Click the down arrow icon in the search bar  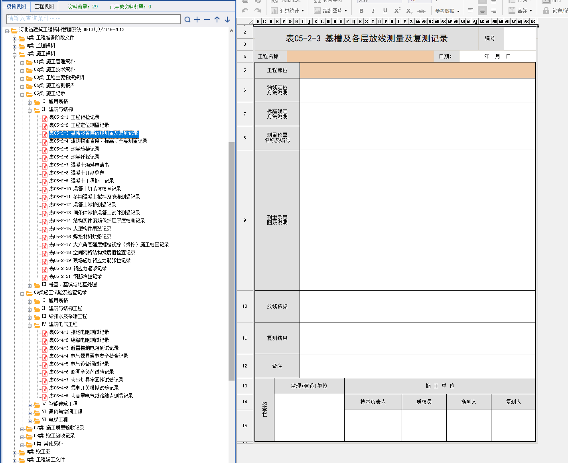(227, 19)
